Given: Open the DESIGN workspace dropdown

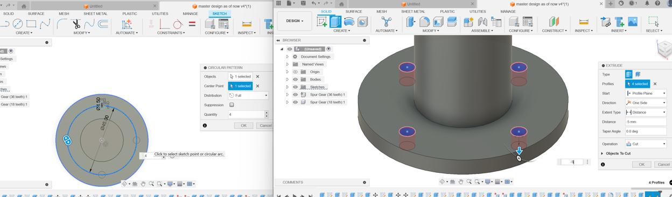Looking at the screenshot, I should [295, 21].
